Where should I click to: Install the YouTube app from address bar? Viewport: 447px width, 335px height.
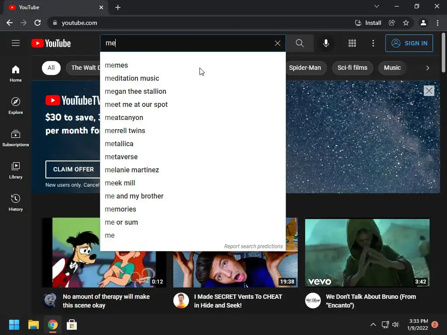368,23
